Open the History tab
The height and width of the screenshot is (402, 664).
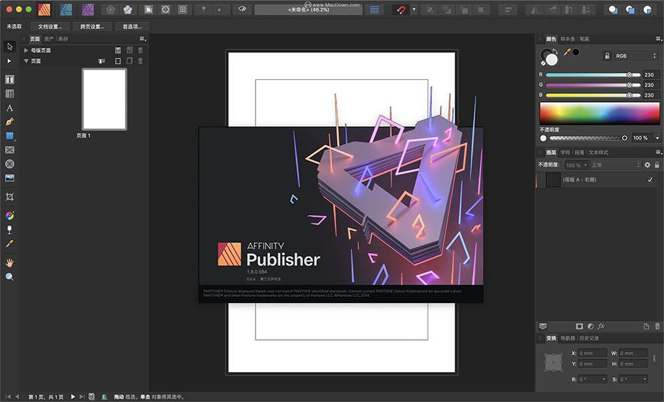589,338
